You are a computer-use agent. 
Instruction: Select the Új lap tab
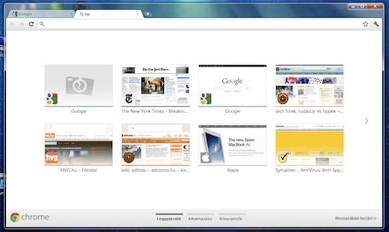click(x=109, y=14)
